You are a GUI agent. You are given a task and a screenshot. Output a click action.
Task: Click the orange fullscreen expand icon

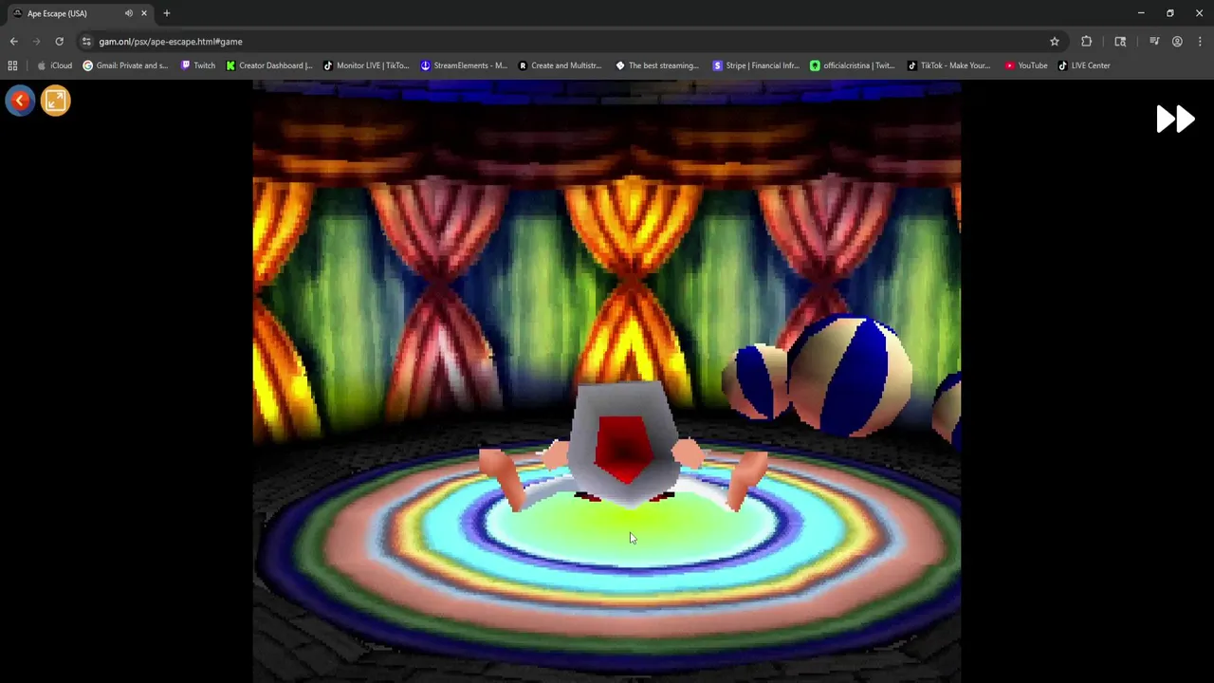pyautogui.click(x=55, y=101)
